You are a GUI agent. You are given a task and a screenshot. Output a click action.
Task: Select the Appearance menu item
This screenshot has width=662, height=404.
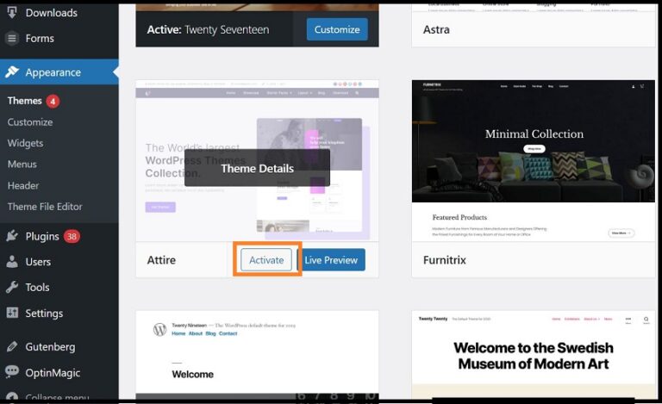[x=59, y=72]
